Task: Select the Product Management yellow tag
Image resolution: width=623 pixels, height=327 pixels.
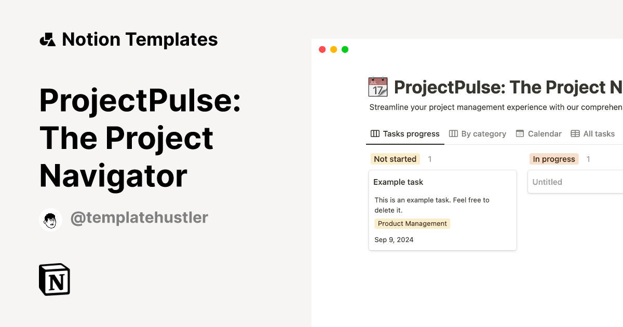Action: point(412,223)
